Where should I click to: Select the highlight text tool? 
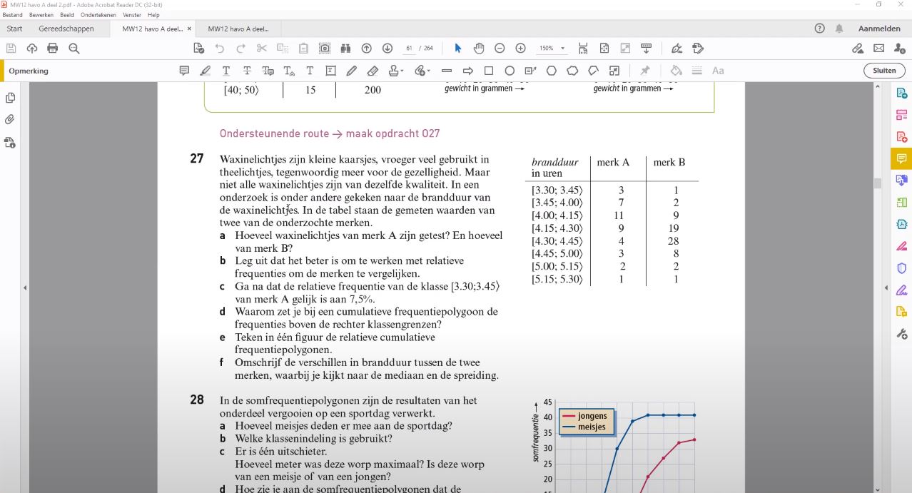click(x=206, y=71)
